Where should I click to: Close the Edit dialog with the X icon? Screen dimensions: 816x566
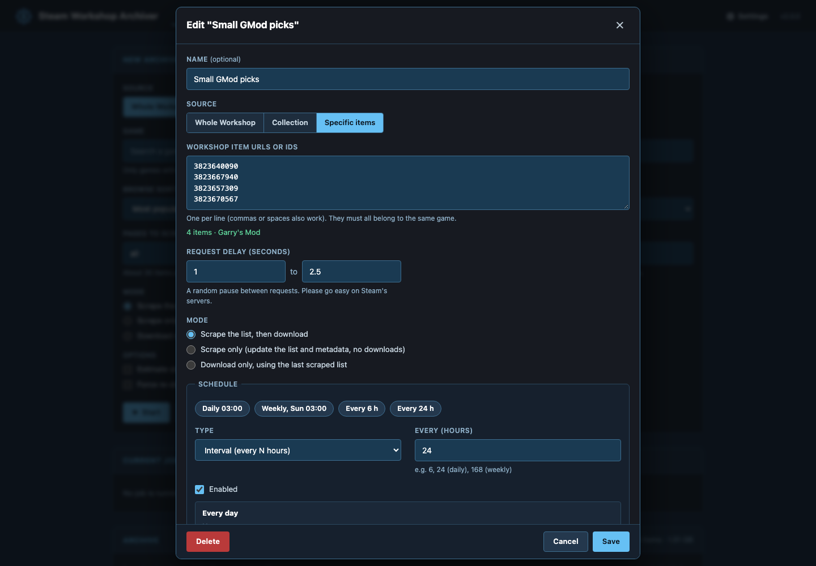(619, 25)
